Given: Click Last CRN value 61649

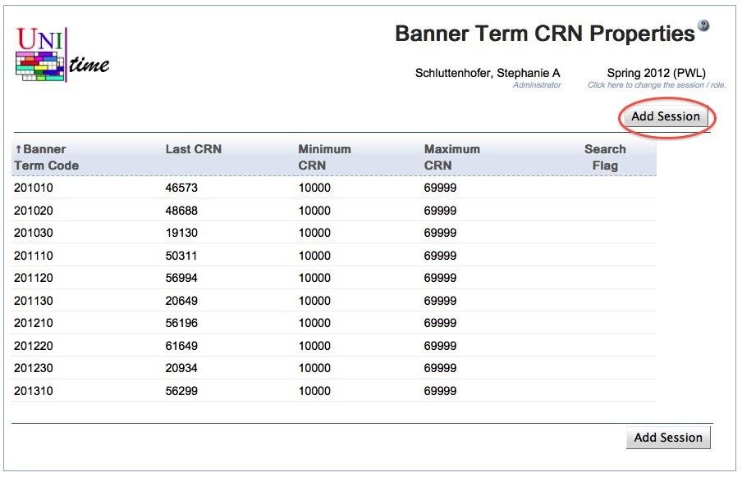Looking at the screenshot, I should tap(181, 346).
